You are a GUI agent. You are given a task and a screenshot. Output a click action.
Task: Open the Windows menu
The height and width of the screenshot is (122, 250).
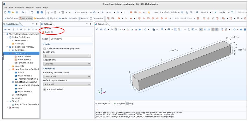tap(20, 8)
